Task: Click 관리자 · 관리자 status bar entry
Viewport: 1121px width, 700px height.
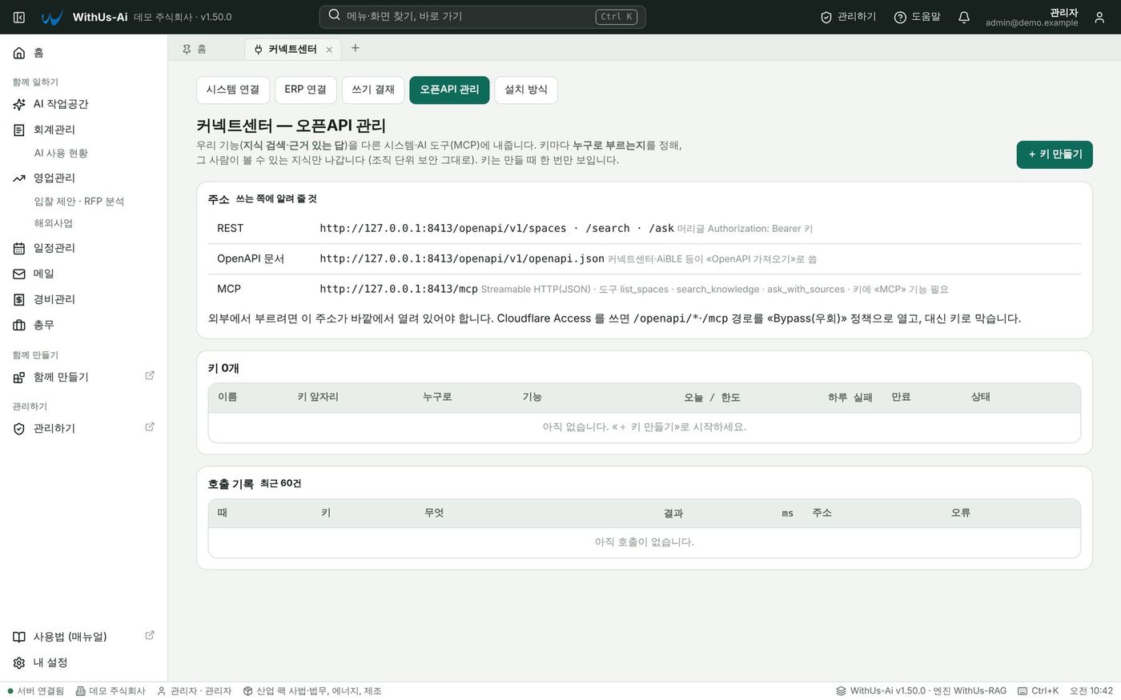Action: point(195,691)
